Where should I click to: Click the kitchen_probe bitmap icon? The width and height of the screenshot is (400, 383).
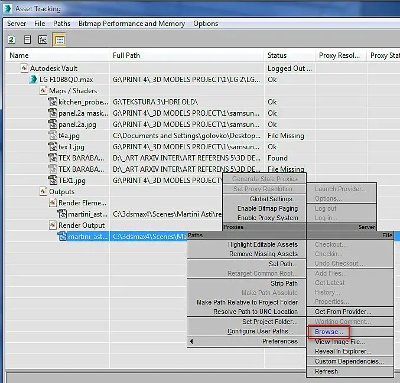coord(53,102)
